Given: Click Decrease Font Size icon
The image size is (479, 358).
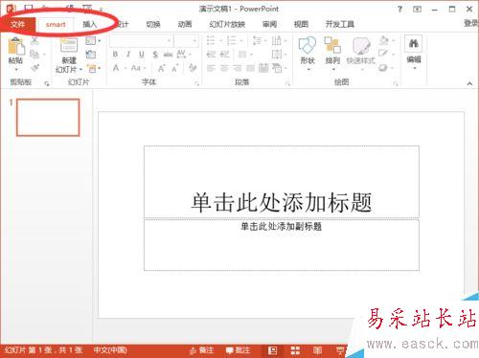Looking at the screenshot, I should (x=175, y=68).
